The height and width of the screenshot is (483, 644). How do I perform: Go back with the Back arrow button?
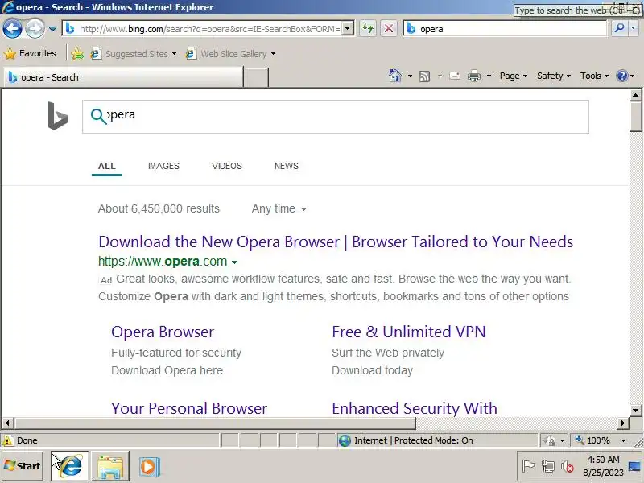point(12,29)
